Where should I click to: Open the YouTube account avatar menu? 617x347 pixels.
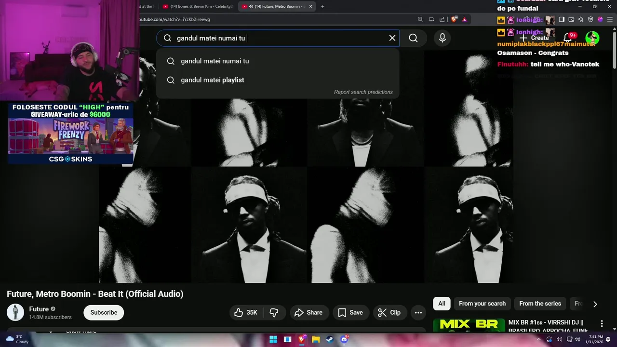592,38
